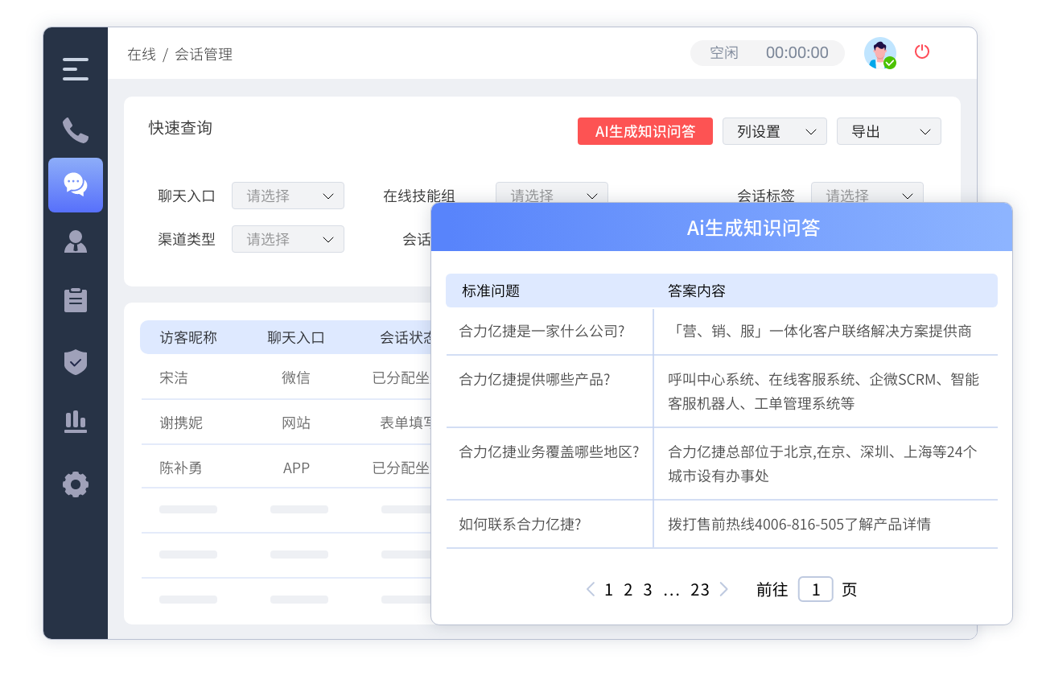Open the 导出 dropdown
The image size is (1046, 676).
click(889, 131)
